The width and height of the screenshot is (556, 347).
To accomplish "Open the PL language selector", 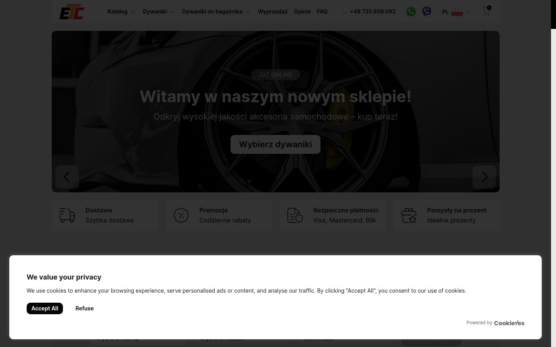I will pyautogui.click(x=456, y=12).
